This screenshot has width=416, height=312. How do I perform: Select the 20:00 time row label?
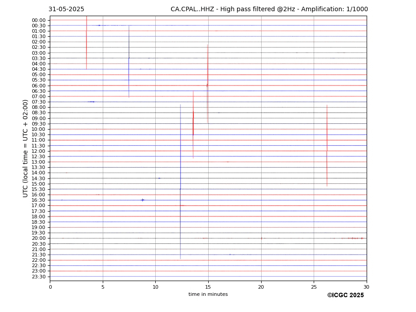[39, 238]
